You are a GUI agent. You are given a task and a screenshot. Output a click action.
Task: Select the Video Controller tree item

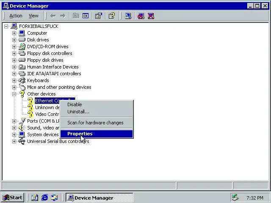pos(47,114)
